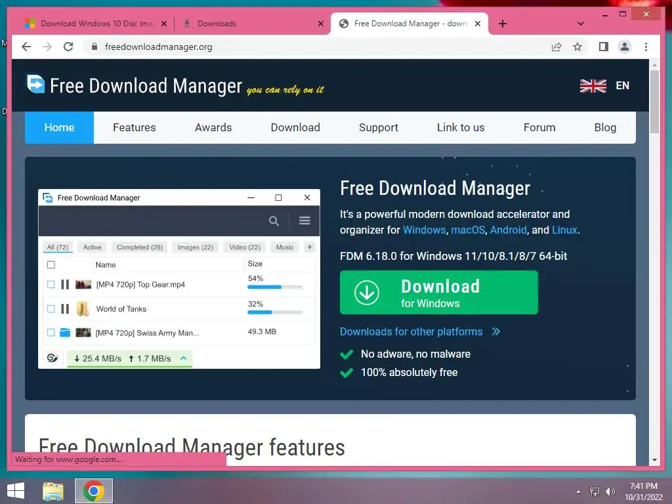This screenshot has width=672, height=504.
Task: Close the Download Windows 10 Disc Image tab
Action: [x=163, y=24]
